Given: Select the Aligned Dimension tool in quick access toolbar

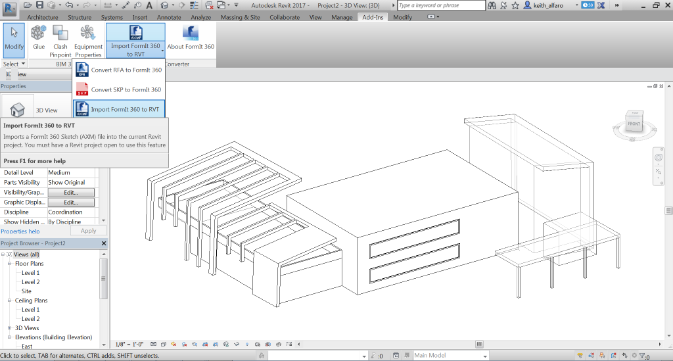Looking at the screenshot, I should click(x=126, y=5).
